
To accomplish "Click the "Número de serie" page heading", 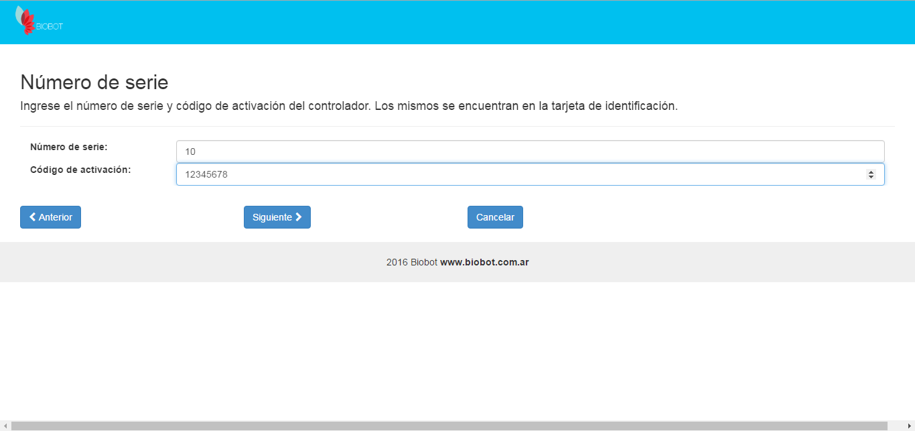I will (94, 82).
